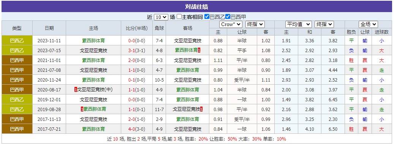394x144 pixels.
Task: Click corner count 11-7 in 2019-08-28 row
Action: pos(159,110)
